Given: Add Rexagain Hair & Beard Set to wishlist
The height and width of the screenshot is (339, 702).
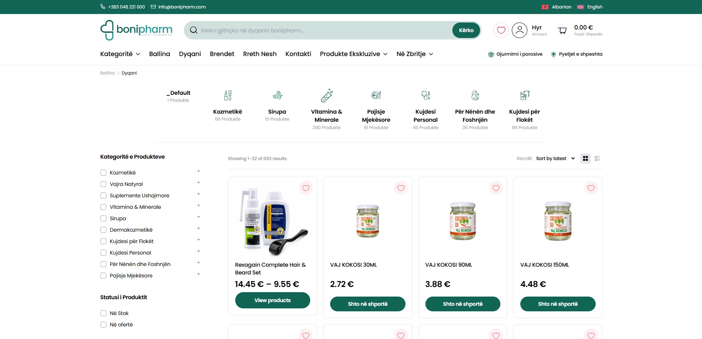Looking at the screenshot, I should click(x=306, y=188).
